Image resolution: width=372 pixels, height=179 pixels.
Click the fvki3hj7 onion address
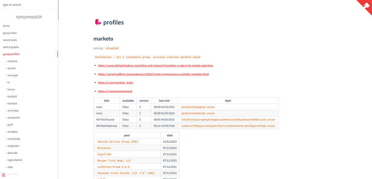228,119
